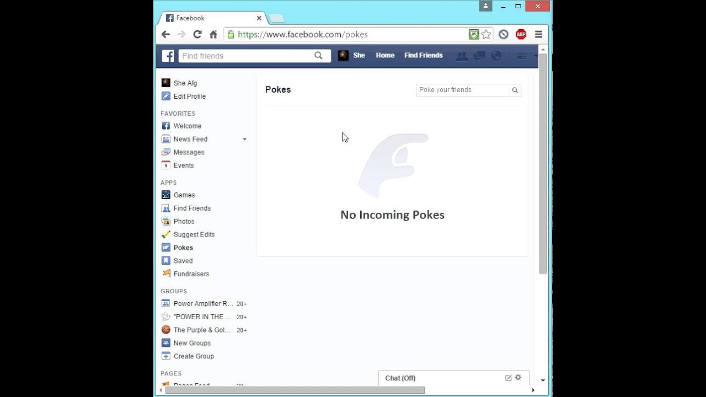Click Create Group in sidebar
The width and height of the screenshot is (706, 397).
(x=194, y=357)
